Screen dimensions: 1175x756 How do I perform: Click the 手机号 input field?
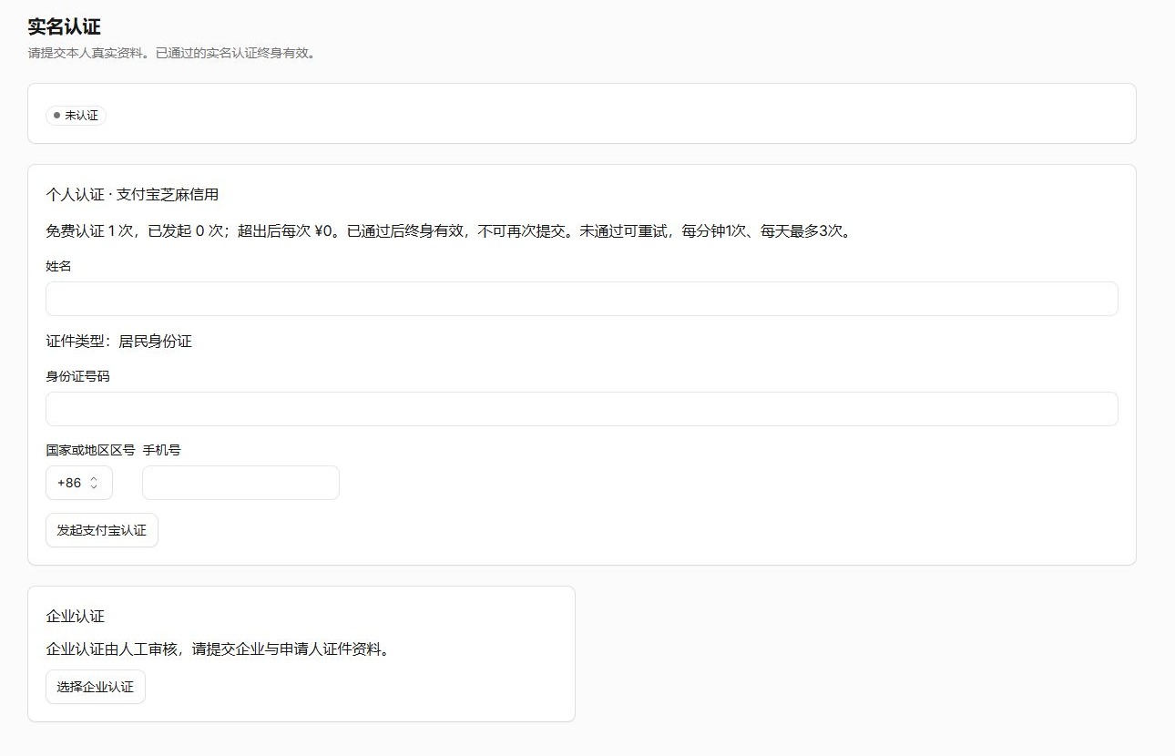[x=240, y=483]
